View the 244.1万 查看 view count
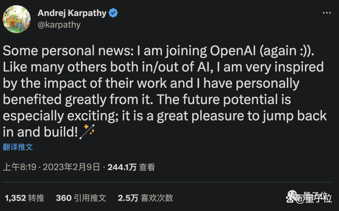Screen dimensions: 339x211 [x=131, y=167]
